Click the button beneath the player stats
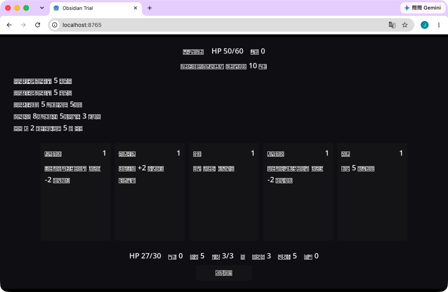The height and width of the screenshot is (292, 448). [x=224, y=273]
